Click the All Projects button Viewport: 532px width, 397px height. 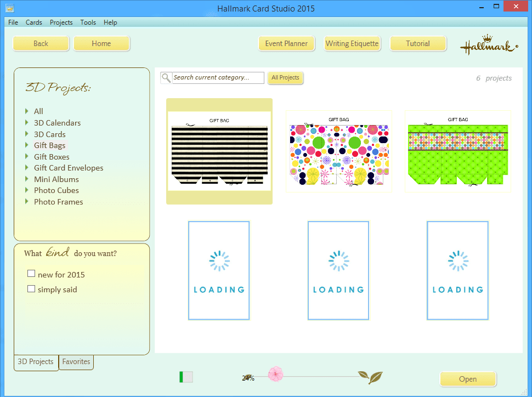click(x=285, y=78)
